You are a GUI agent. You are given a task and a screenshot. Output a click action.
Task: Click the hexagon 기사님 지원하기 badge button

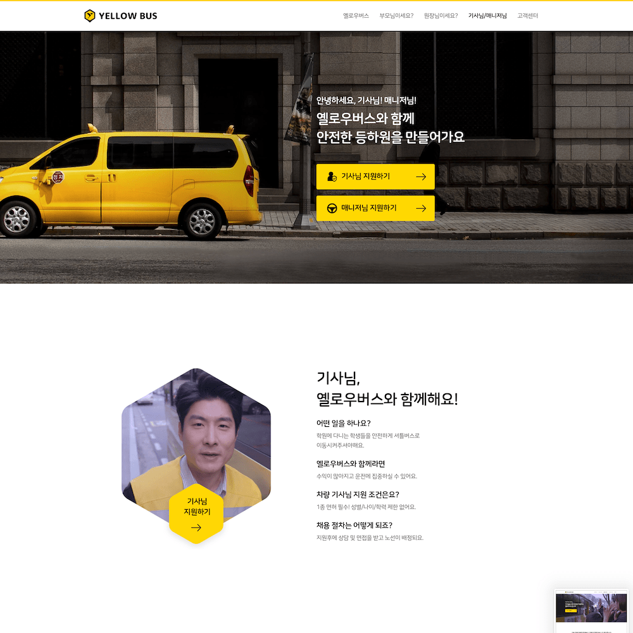(x=196, y=514)
